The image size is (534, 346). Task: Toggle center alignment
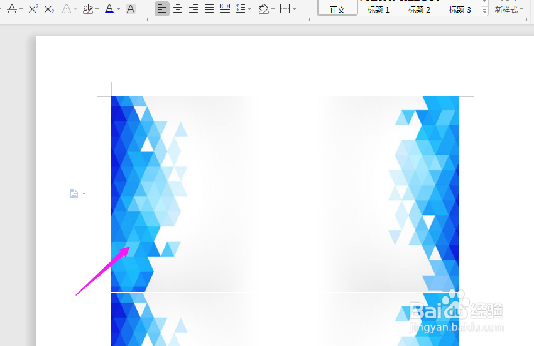[178, 9]
